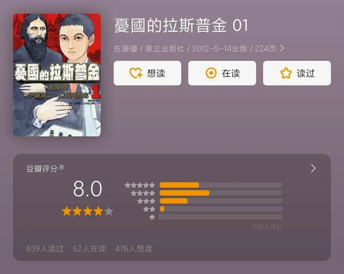Click the circle-dot icon for 在读
Image resolution: width=344 pixels, height=274 pixels.
(x=211, y=73)
